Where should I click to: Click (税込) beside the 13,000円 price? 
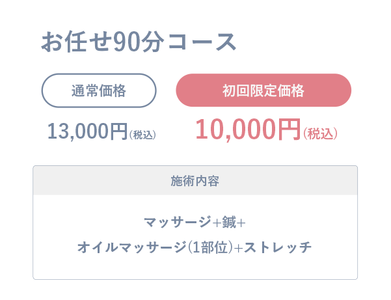[x=142, y=135]
